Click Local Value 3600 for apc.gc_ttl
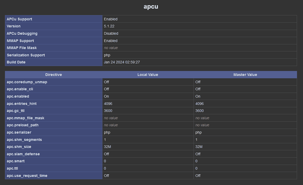 pyautogui.click(x=108, y=111)
